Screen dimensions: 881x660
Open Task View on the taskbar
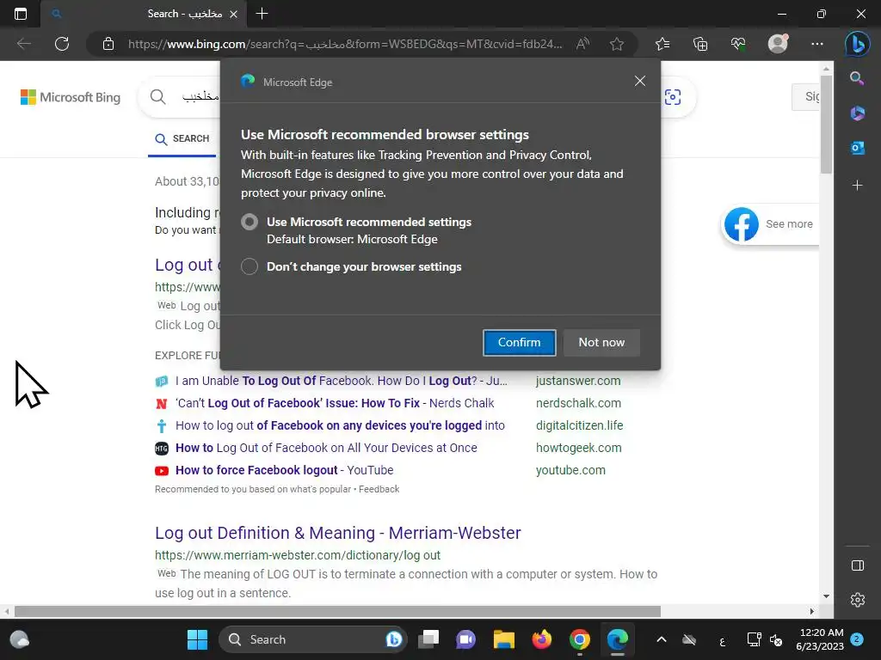(x=428, y=639)
